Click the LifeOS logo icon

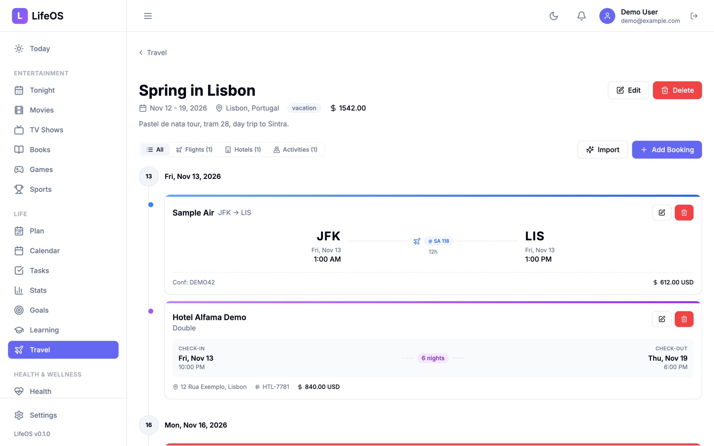(x=20, y=16)
